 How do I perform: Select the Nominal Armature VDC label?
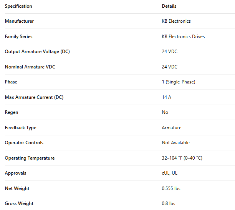pyautogui.click(x=30, y=67)
